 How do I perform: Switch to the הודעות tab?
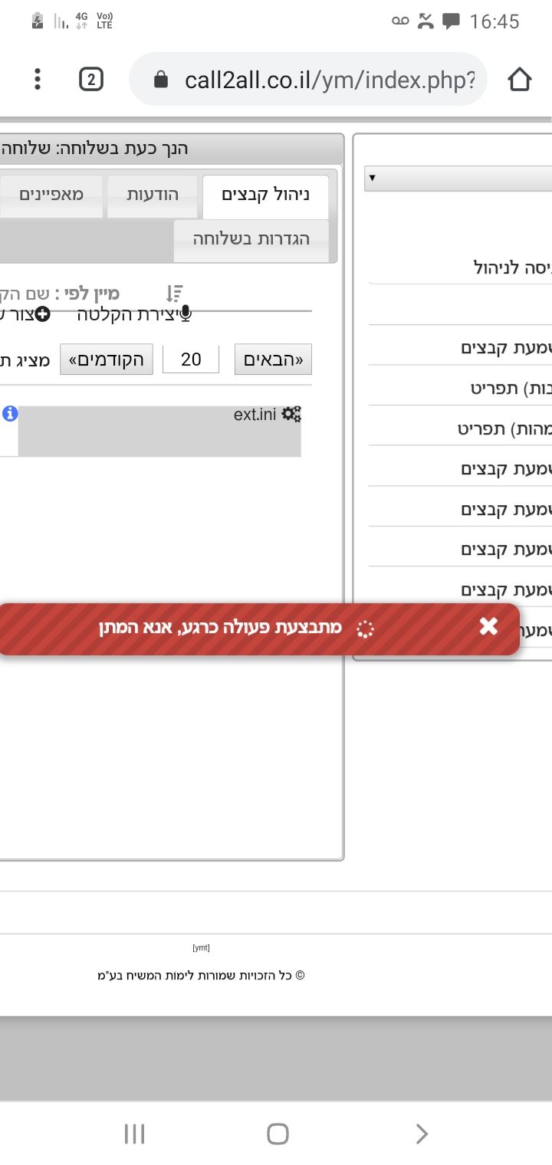pos(153,195)
